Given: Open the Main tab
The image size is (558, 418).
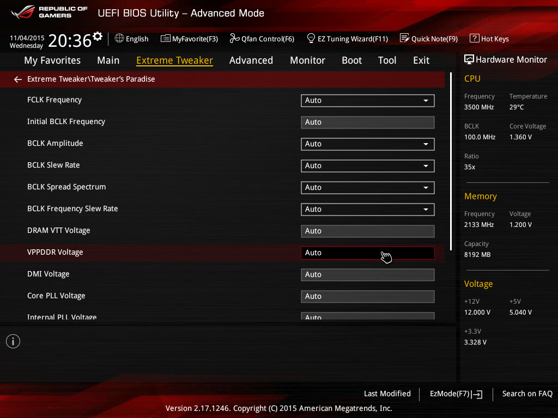Looking at the screenshot, I should point(108,60).
